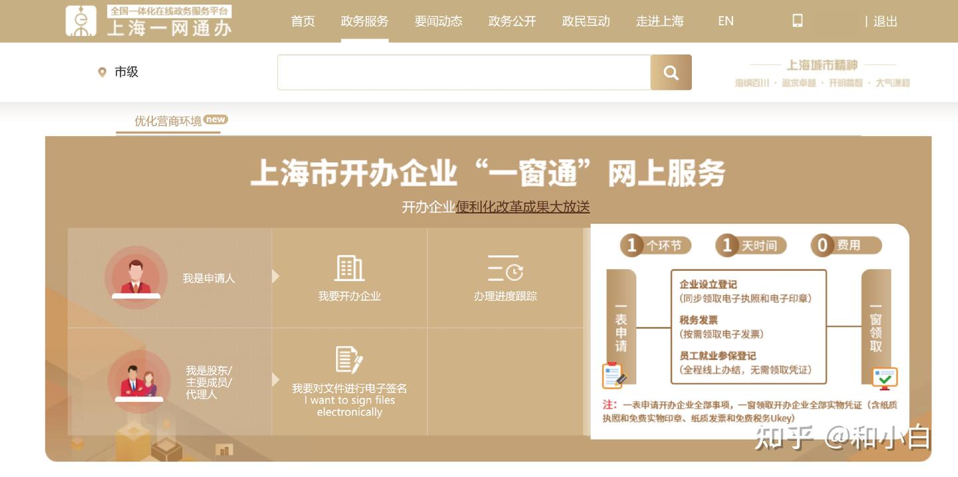This screenshot has height=477, width=958.
Task: Click the 我要开办企业 building icon
Action: [349, 268]
